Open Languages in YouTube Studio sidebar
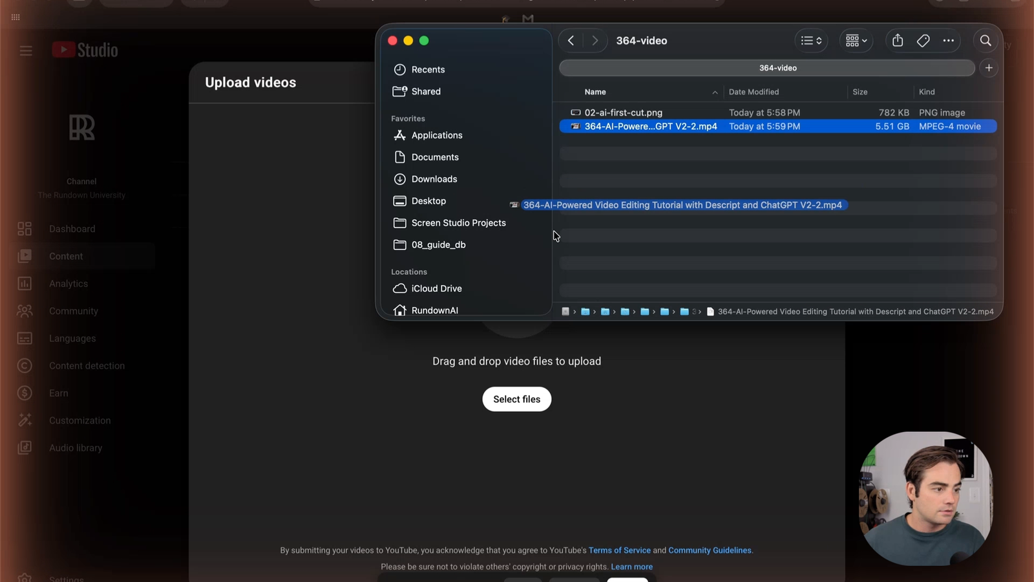This screenshot has width=1034, height=582. coord(72,338)
